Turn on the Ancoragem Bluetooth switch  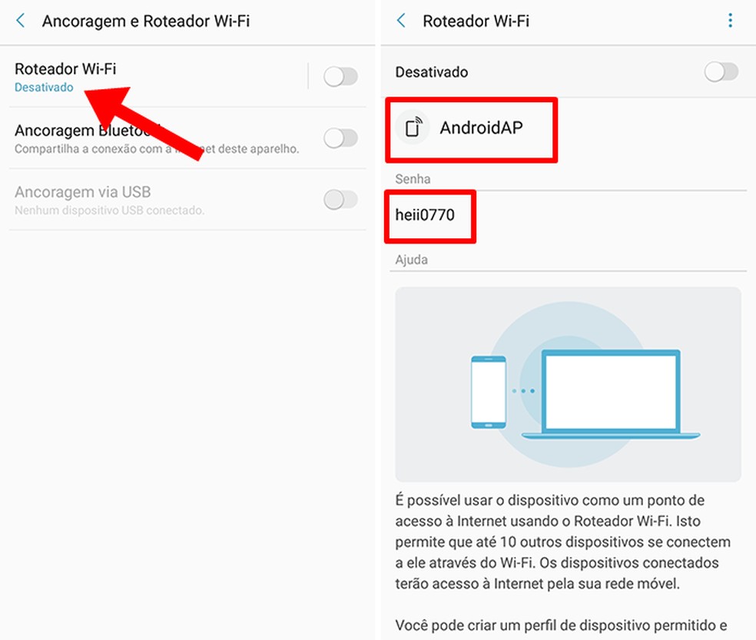tap(340, 138)
